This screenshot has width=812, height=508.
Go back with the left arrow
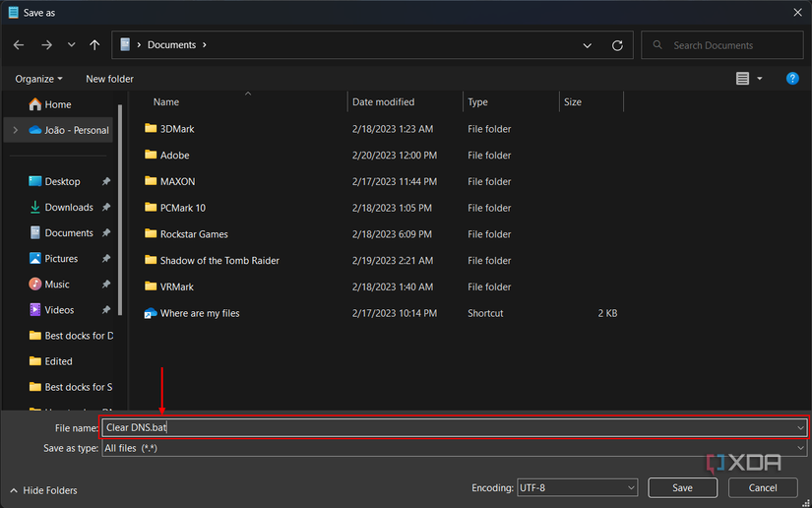(x=19, y=45)
